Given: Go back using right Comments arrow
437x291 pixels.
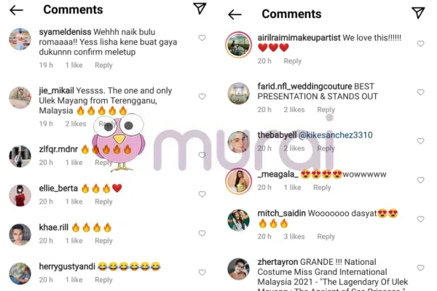Looking at the screenshot, I should coord(235,15).
